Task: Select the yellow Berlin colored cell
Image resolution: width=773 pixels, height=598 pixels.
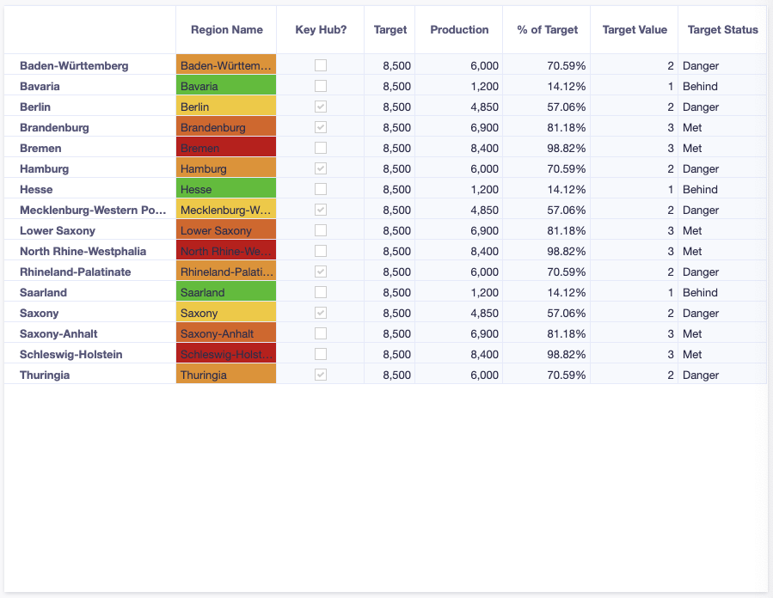Action: tap(225, 107)
